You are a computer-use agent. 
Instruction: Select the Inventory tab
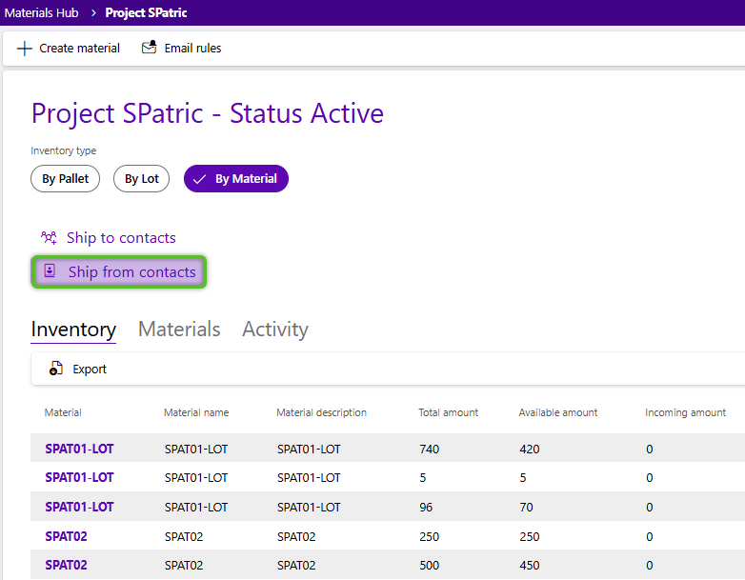[x=73, y=330]
